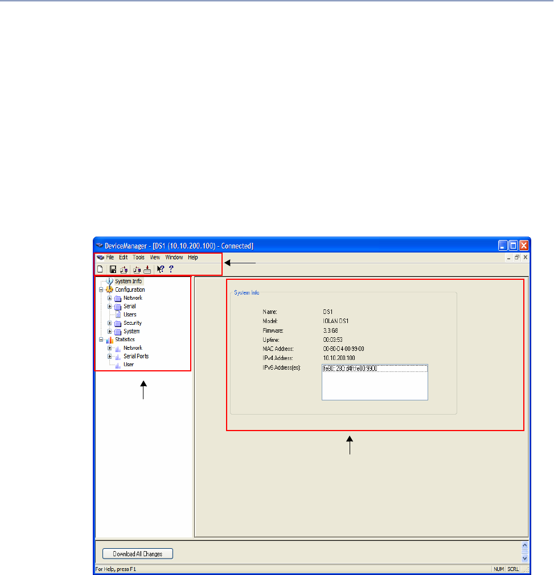Screen dimensions: 554x575
Task: Expand the Serial folder node
Action: coord(109,306)
